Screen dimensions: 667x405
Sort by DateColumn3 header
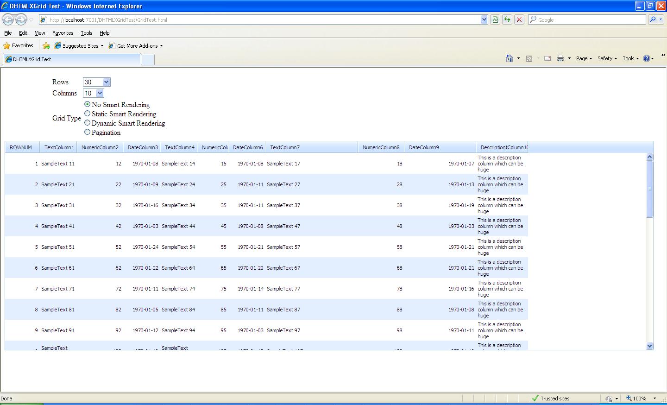click(142, 147)
